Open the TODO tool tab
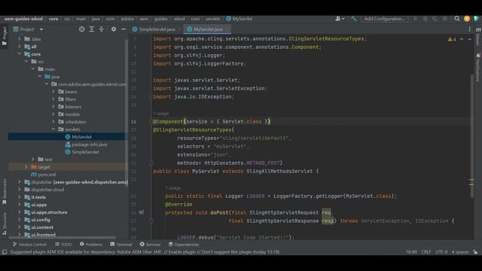Viewport: 482px width, 271px height. point(63,245)
